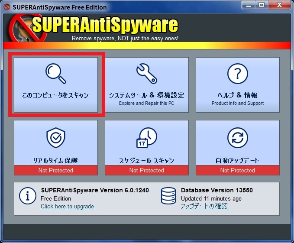
Task: Click the 'Click here to upgrade' link
Action: (67, 207)
